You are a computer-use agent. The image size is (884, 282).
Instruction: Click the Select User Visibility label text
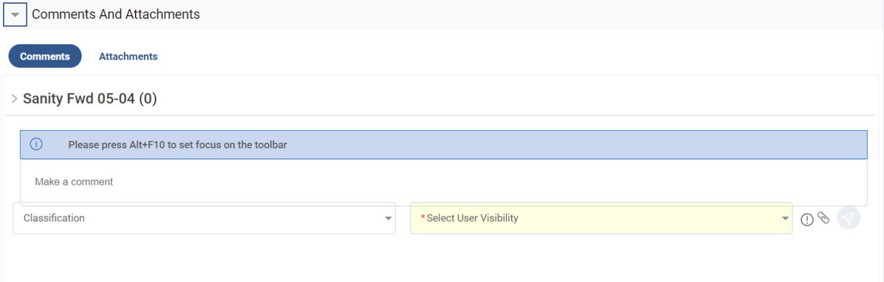point(472,218)
